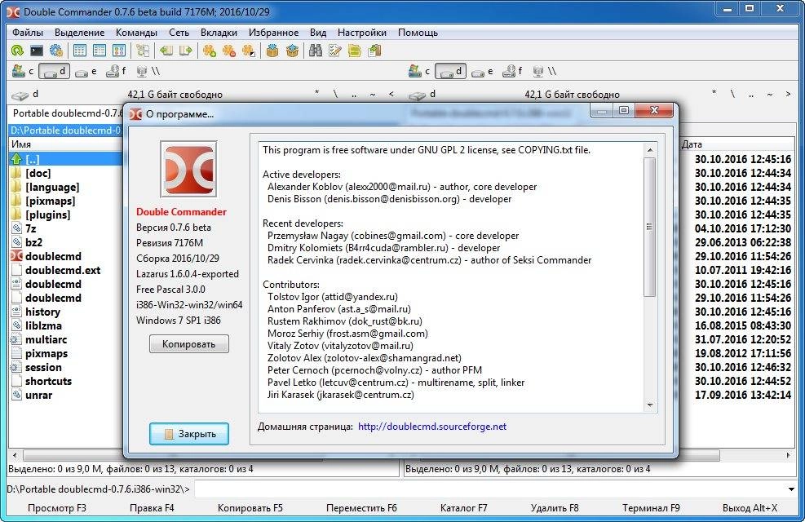
Task: Click the select group icon with the plus
Action: point(209,51)
